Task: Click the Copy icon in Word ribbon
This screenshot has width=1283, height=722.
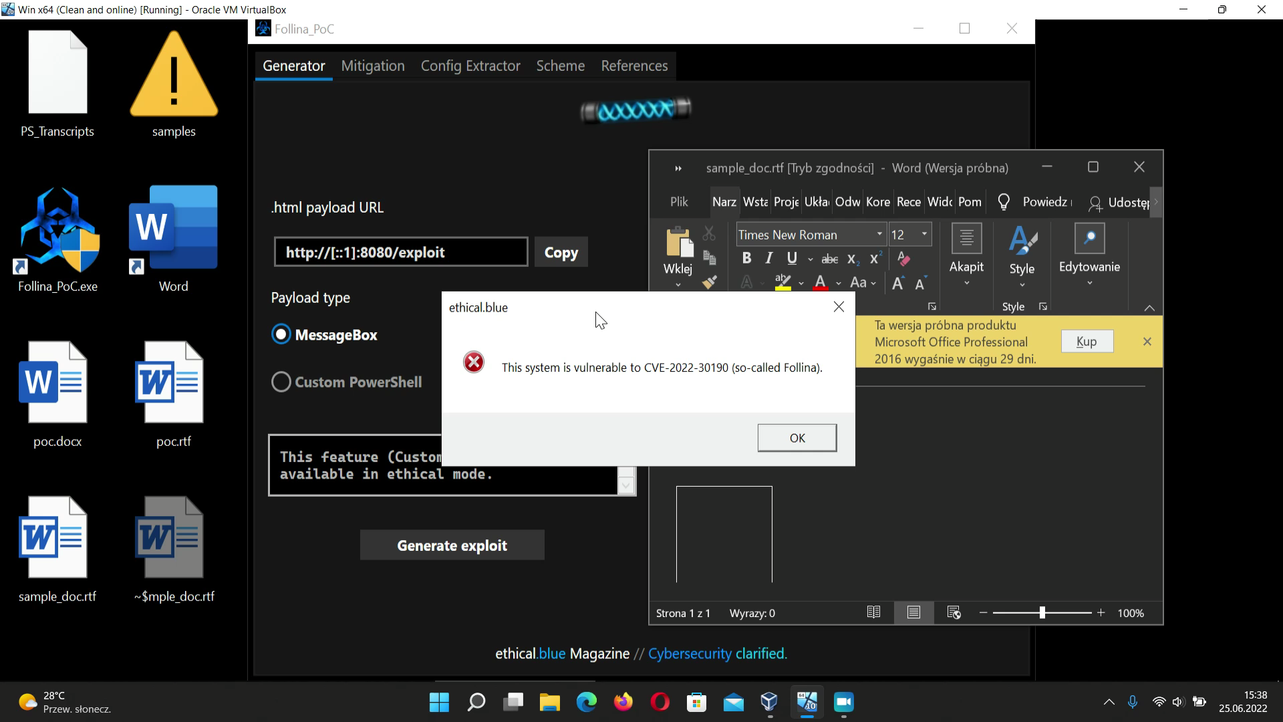Action: tap(709, 257)
